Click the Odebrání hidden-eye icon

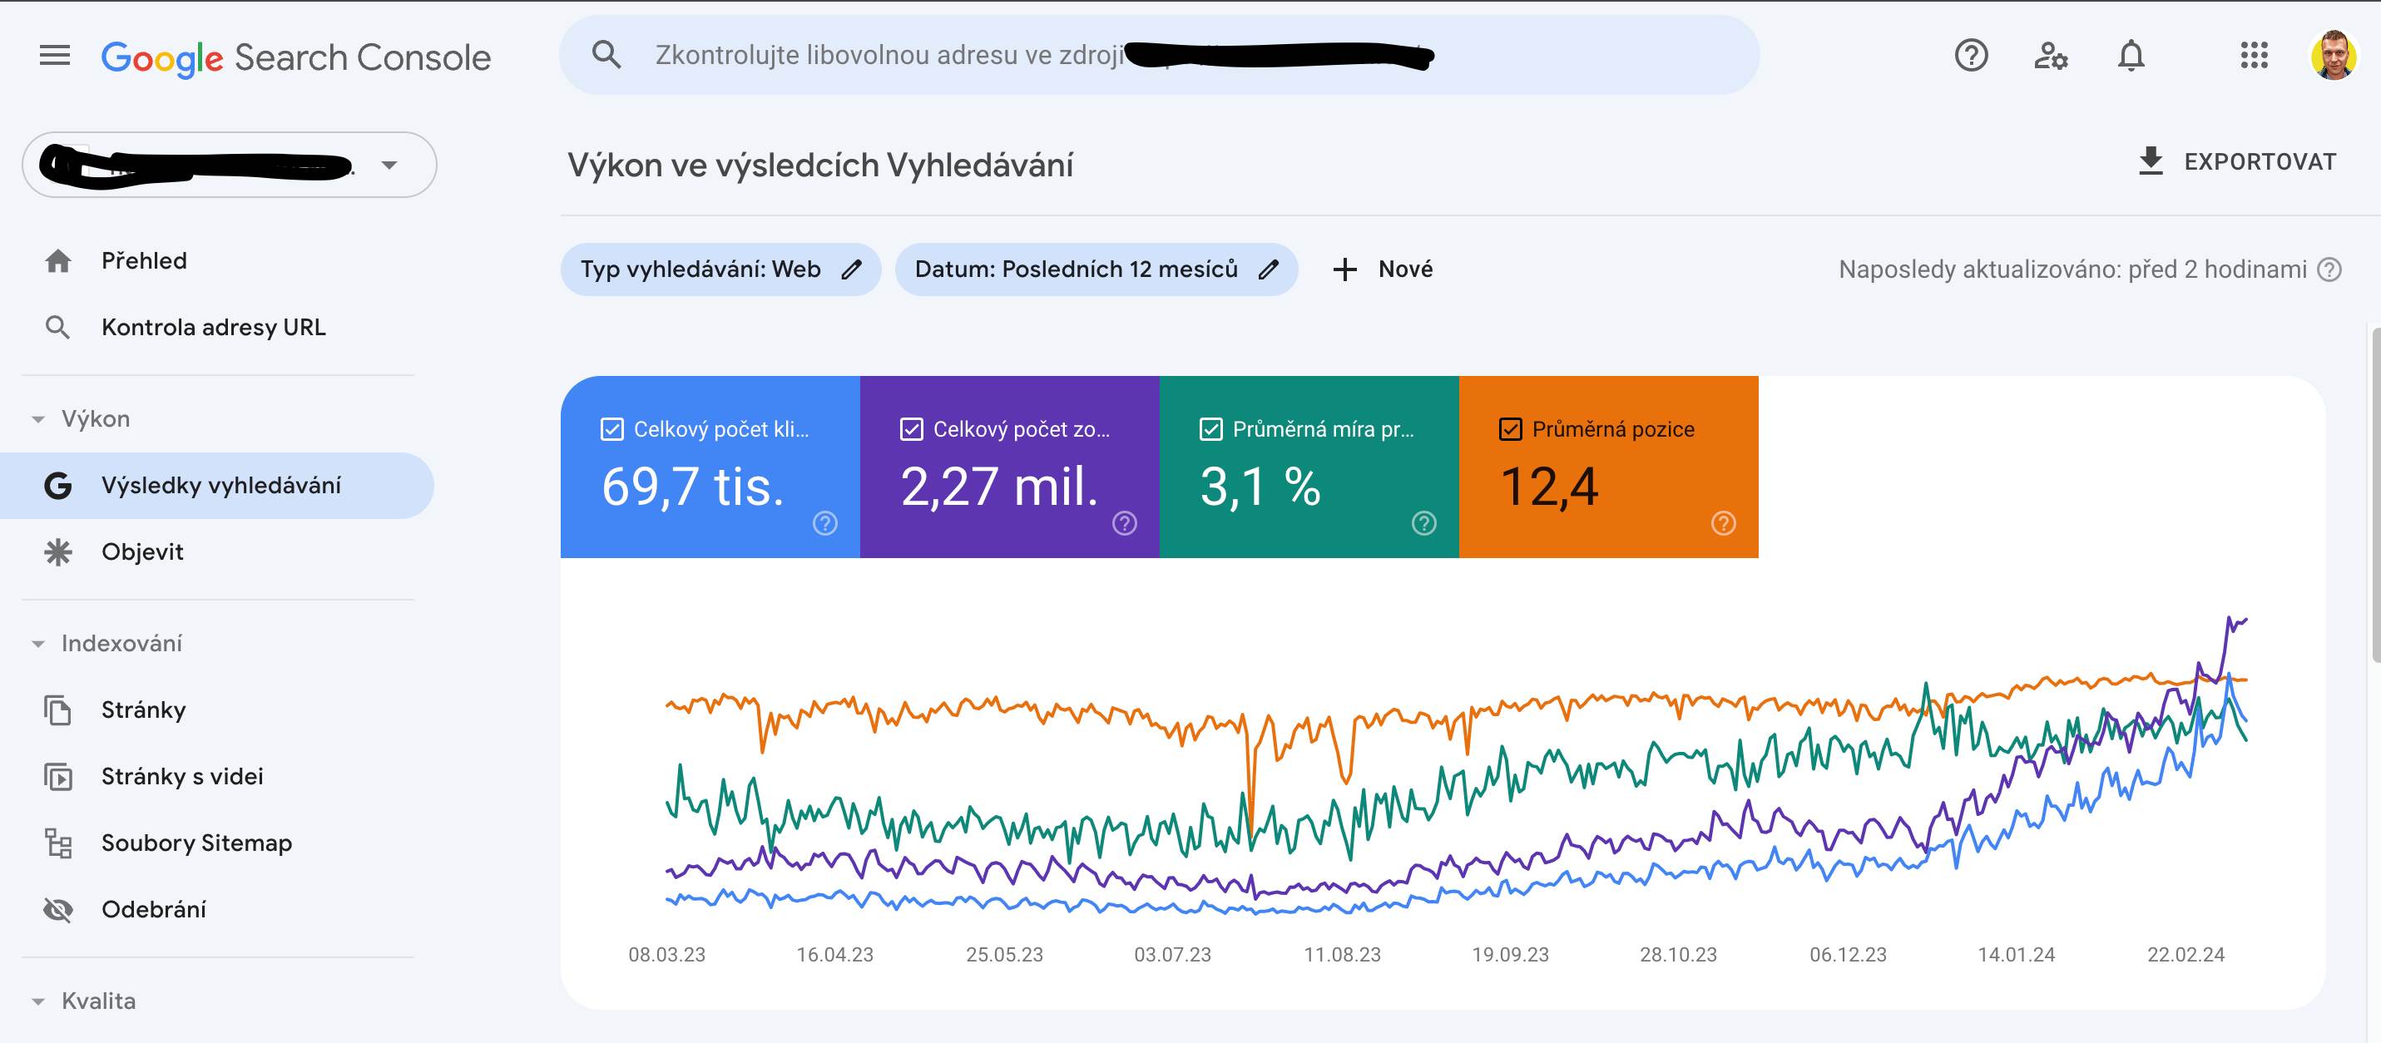coord(58,909)
